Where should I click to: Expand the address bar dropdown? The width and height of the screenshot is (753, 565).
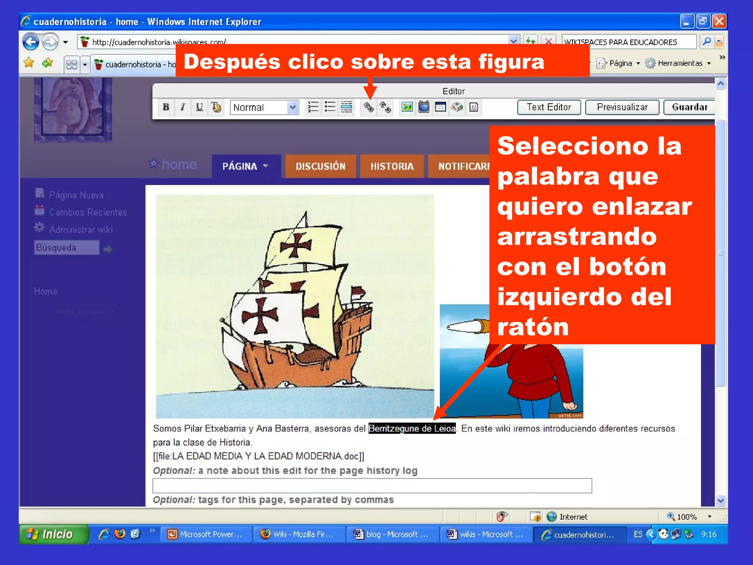(x=514, y=42)
